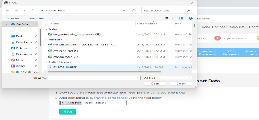Click the horizontal scrollbar in file list
This screenshot has width=259, height=120.
(104, 72)
